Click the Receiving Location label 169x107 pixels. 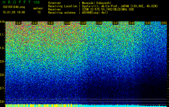(63, 6)
